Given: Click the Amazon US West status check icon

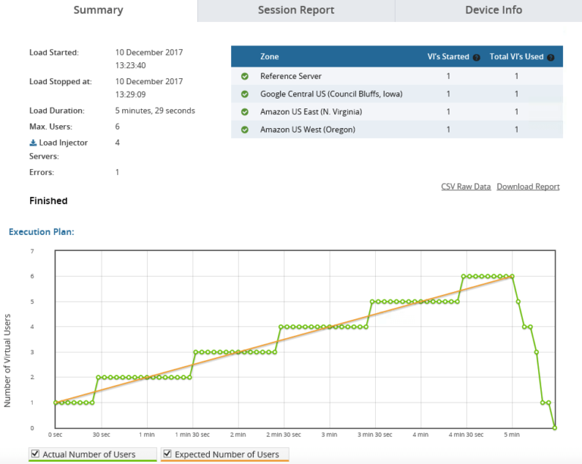Looking at the screenshot, I should tap(245, 130).
